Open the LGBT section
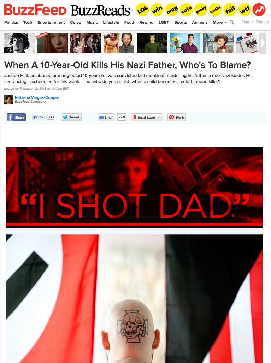This screenshot has height=363, width=271. tap(164, 22)
